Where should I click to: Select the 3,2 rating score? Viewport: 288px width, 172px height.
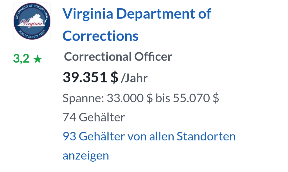(x=21, y=58)
